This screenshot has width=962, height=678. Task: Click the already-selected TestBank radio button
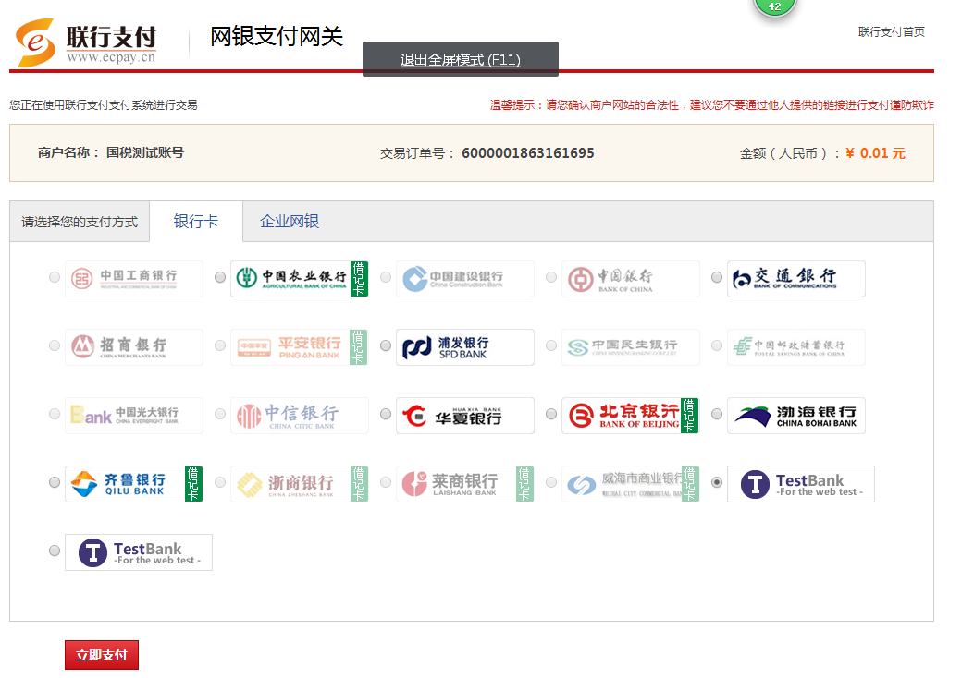[x=717, y=482]
